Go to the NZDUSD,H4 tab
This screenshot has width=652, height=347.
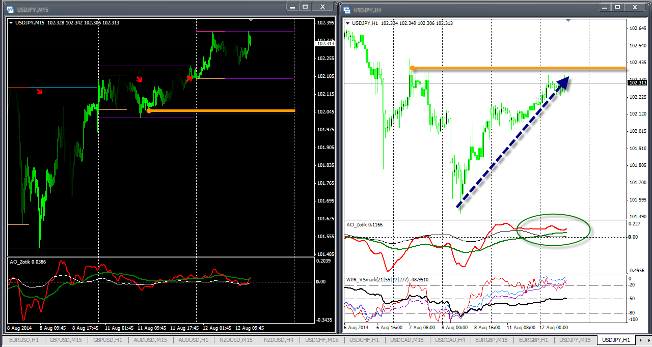click(280, 340)
